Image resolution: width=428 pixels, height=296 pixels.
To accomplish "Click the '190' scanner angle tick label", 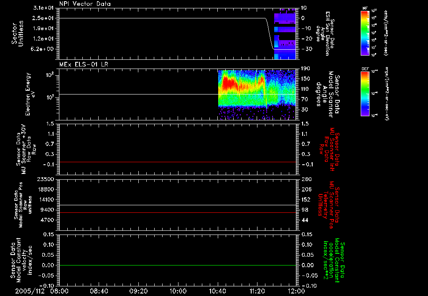I will click(x=306, y=69).
